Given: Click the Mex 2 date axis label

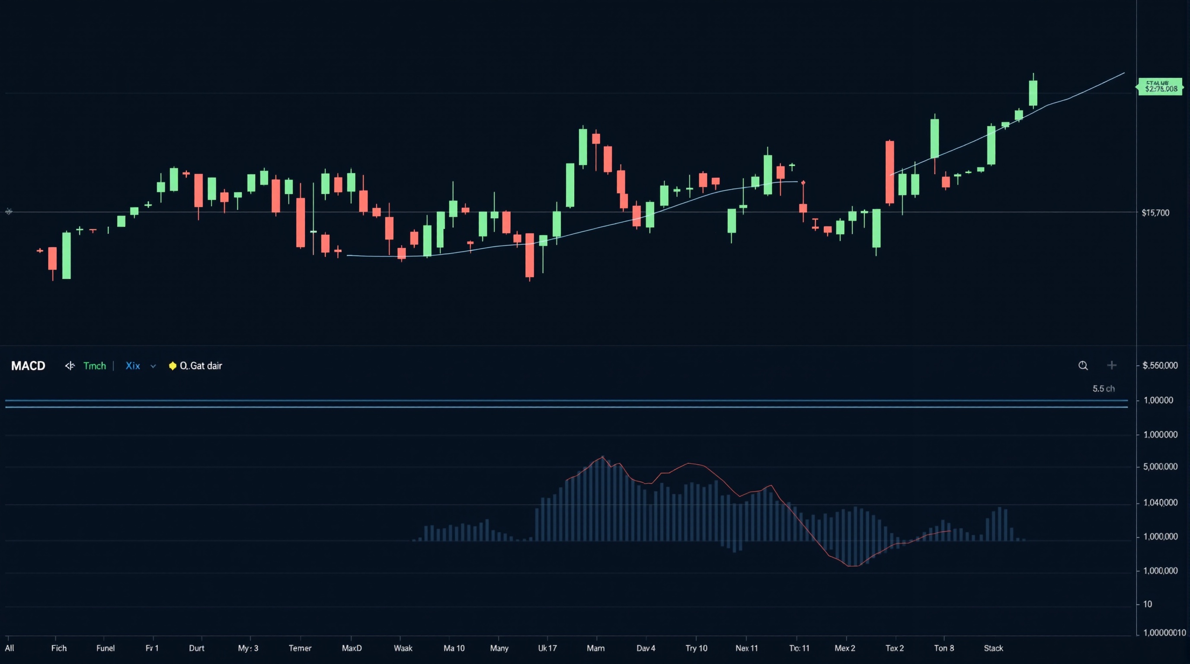Looking at the screenshot, I should point(845,648).
